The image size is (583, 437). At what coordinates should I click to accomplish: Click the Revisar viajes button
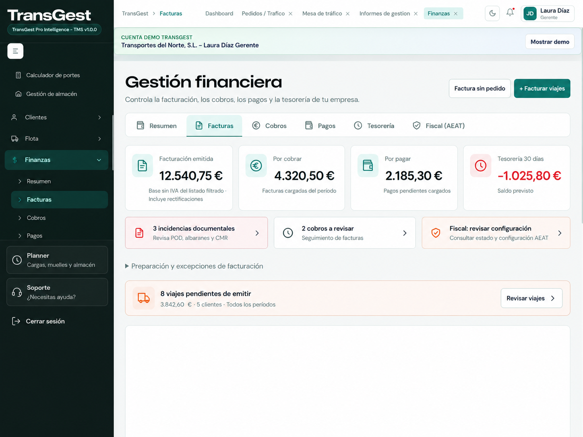point(531,298)
